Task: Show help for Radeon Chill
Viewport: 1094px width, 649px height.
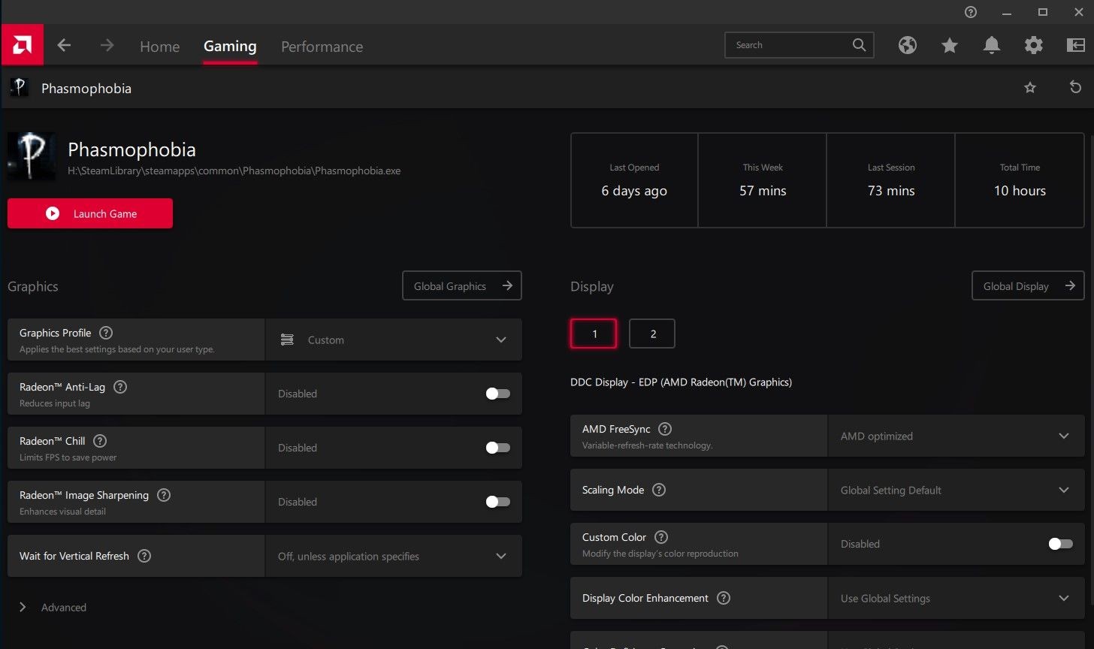Action: [99, 441]
